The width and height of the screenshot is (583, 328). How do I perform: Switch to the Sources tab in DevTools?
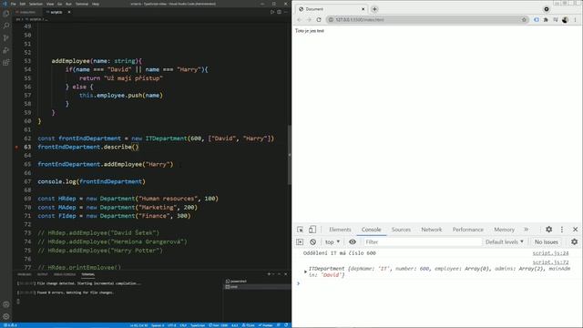(x=401, y=230)
